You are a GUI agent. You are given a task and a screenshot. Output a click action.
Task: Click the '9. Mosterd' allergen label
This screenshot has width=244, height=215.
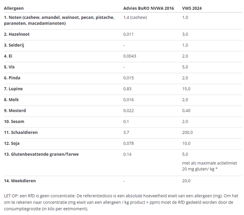[x=15, y=111]
